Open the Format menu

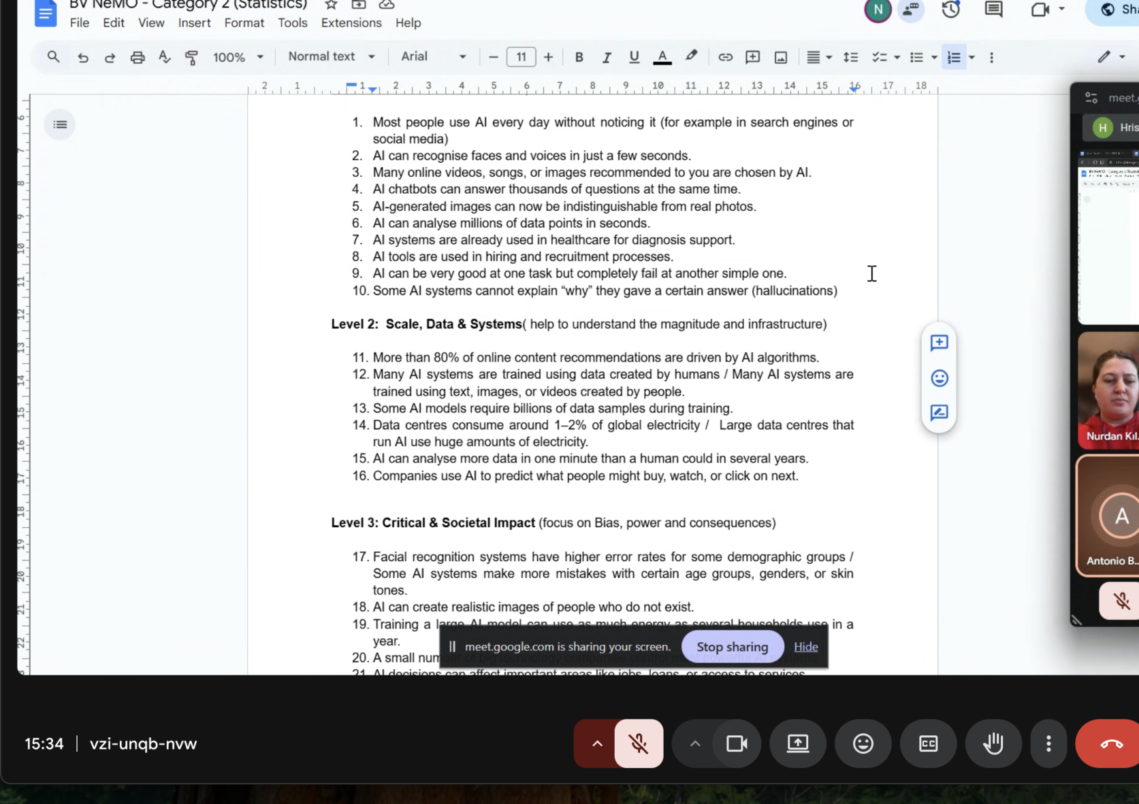(x=244, y=22)
